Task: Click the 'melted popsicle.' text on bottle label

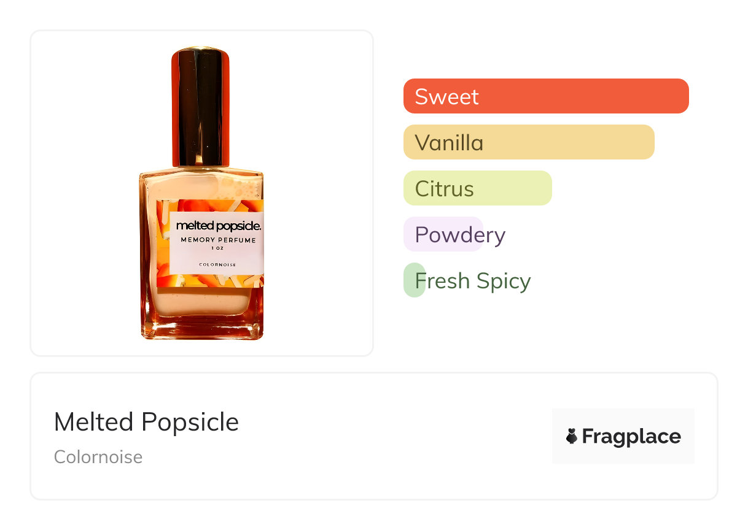Action: (219, 226)
